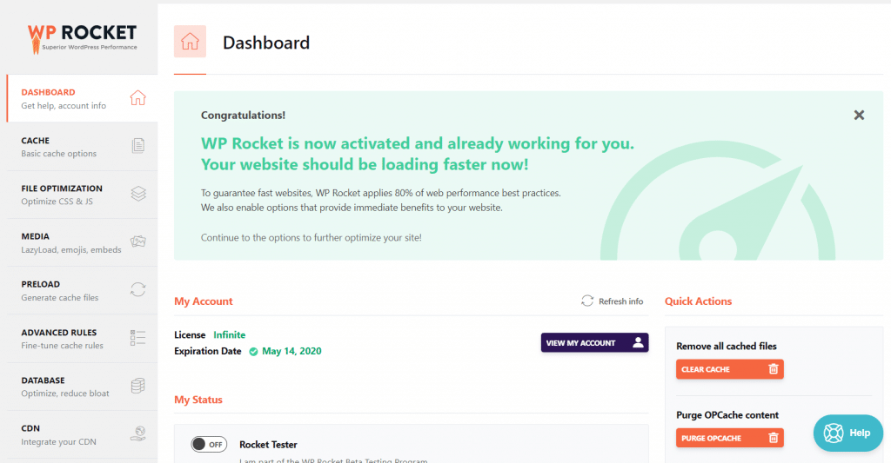Image resolution: width=891 pixels, height=463 pixels.
Task: Click the Advanced Rules list icon
Action: [137, 338]
